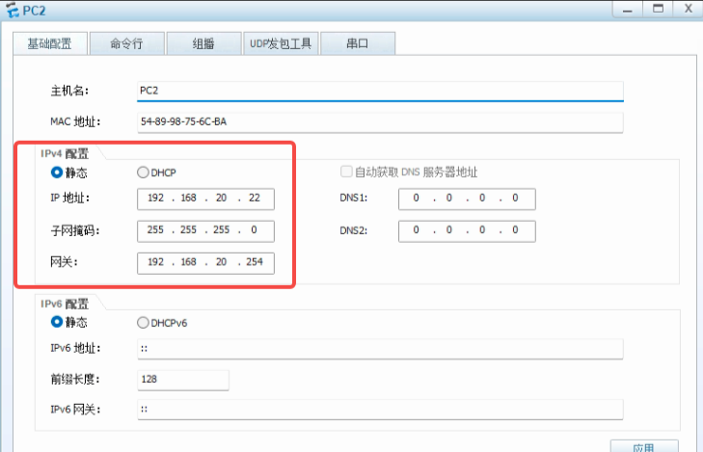Select the IPv4 静态 radio button

pyautogui.click(x=57, y=173)
